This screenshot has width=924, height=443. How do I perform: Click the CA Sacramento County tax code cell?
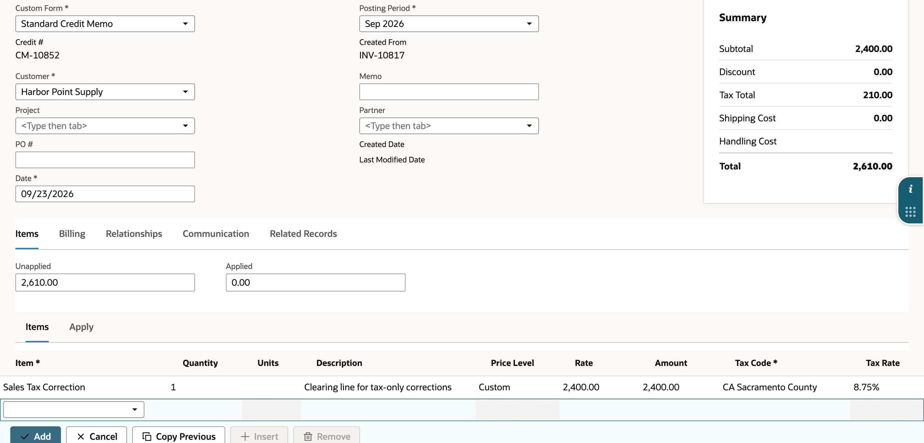point(769,387)
